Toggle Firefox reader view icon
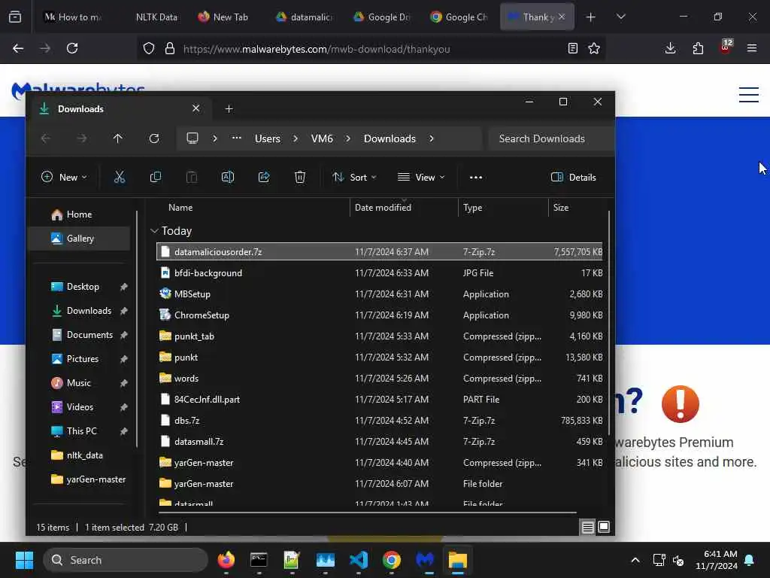Viewport: 770px width, 578px height. [x=572, y=48]
